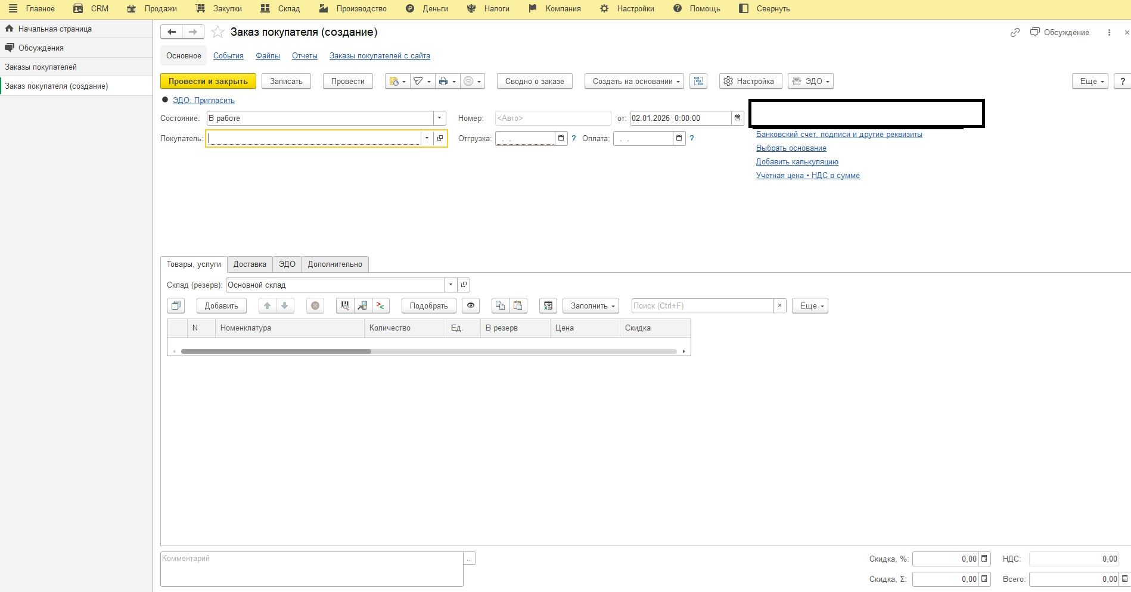Click the document structure icon
Image resolution: width=1131 pixels, height=592 pixels.
[698, 82]
